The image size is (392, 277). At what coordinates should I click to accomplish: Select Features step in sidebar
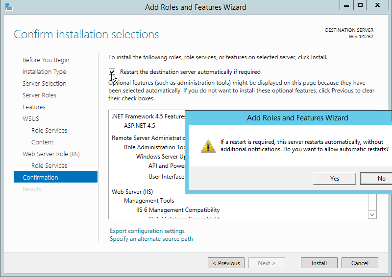click(34, 107)
